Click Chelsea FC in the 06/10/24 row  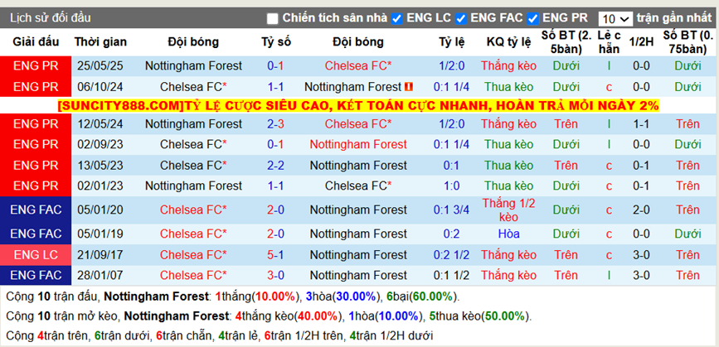(x=193, y=86)
